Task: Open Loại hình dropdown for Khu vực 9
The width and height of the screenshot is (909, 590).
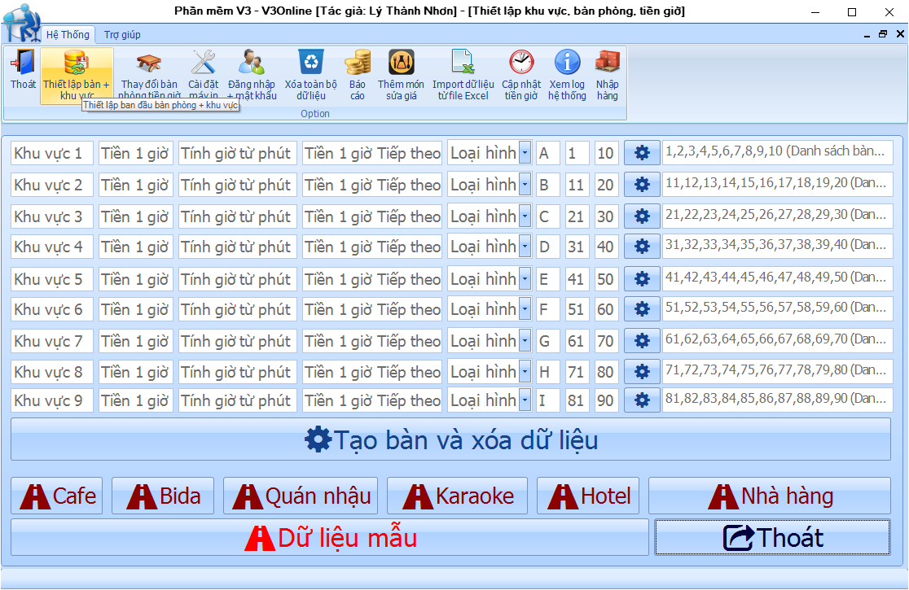Action: [x=524, y=400]
